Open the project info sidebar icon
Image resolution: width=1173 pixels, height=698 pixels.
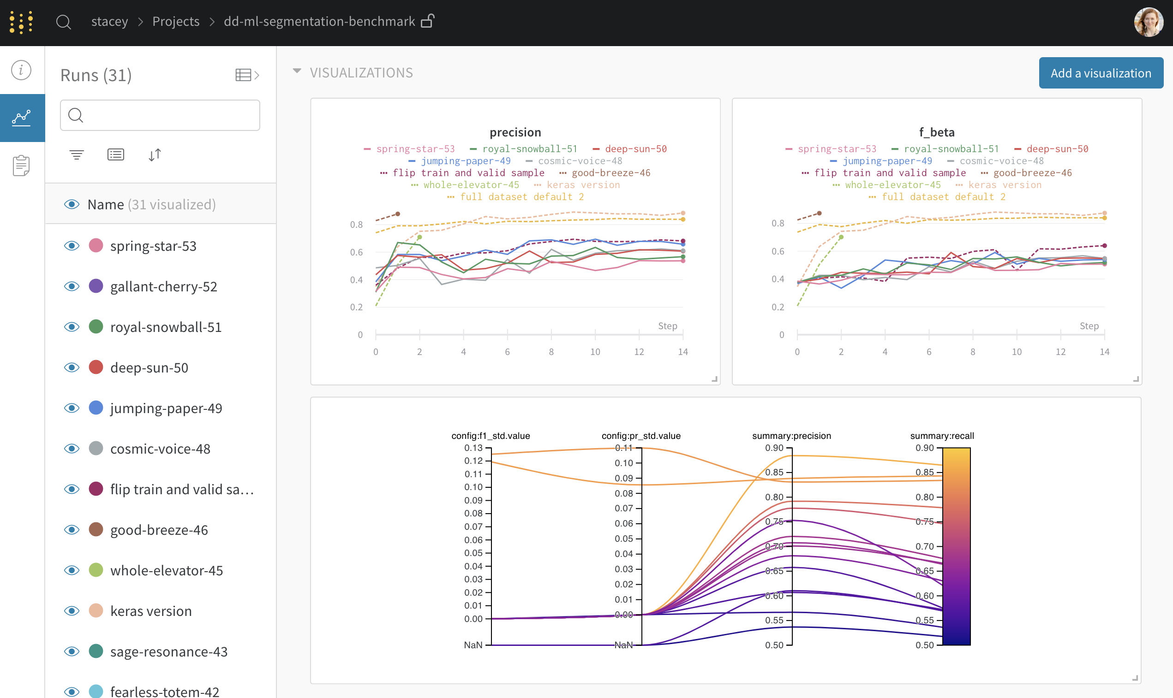coord(21,70)
